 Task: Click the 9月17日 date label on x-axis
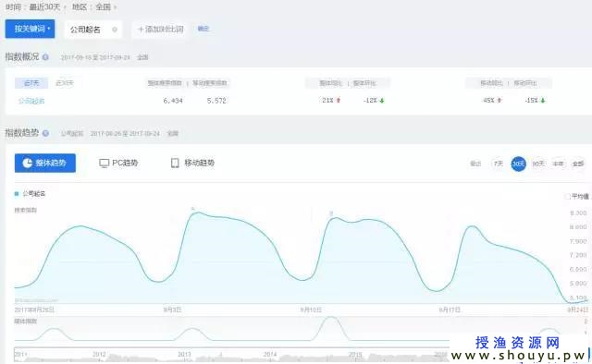click(x=450, y=309)
